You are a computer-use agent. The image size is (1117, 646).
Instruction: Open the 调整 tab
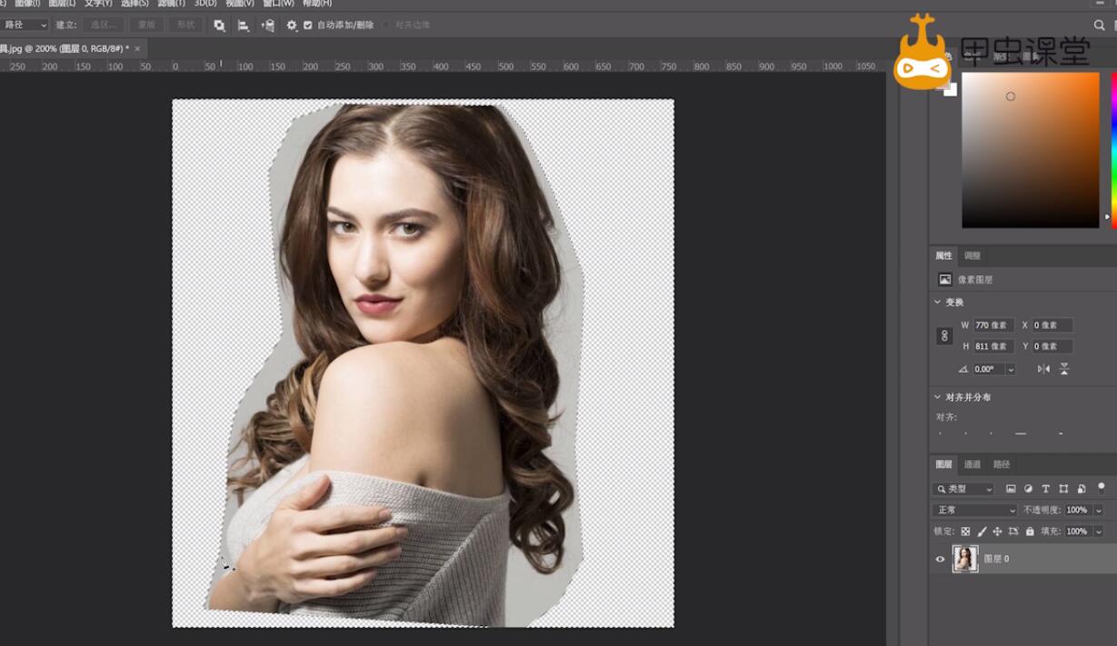coord(972,256)
